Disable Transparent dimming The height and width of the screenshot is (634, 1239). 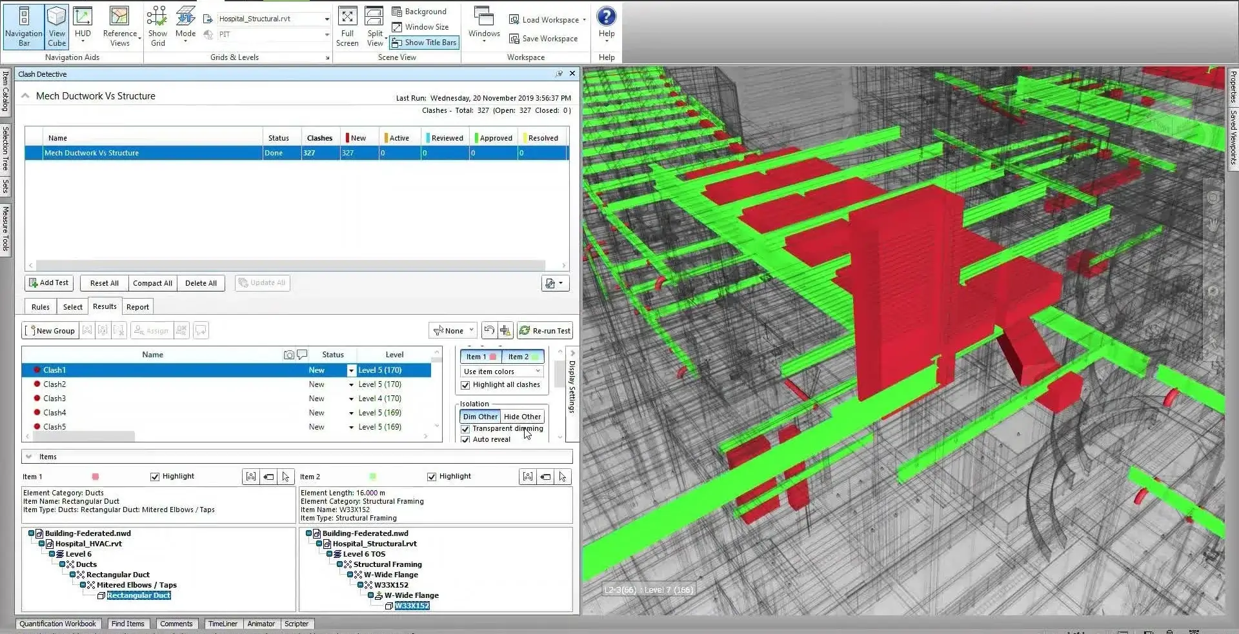[466, 428]
